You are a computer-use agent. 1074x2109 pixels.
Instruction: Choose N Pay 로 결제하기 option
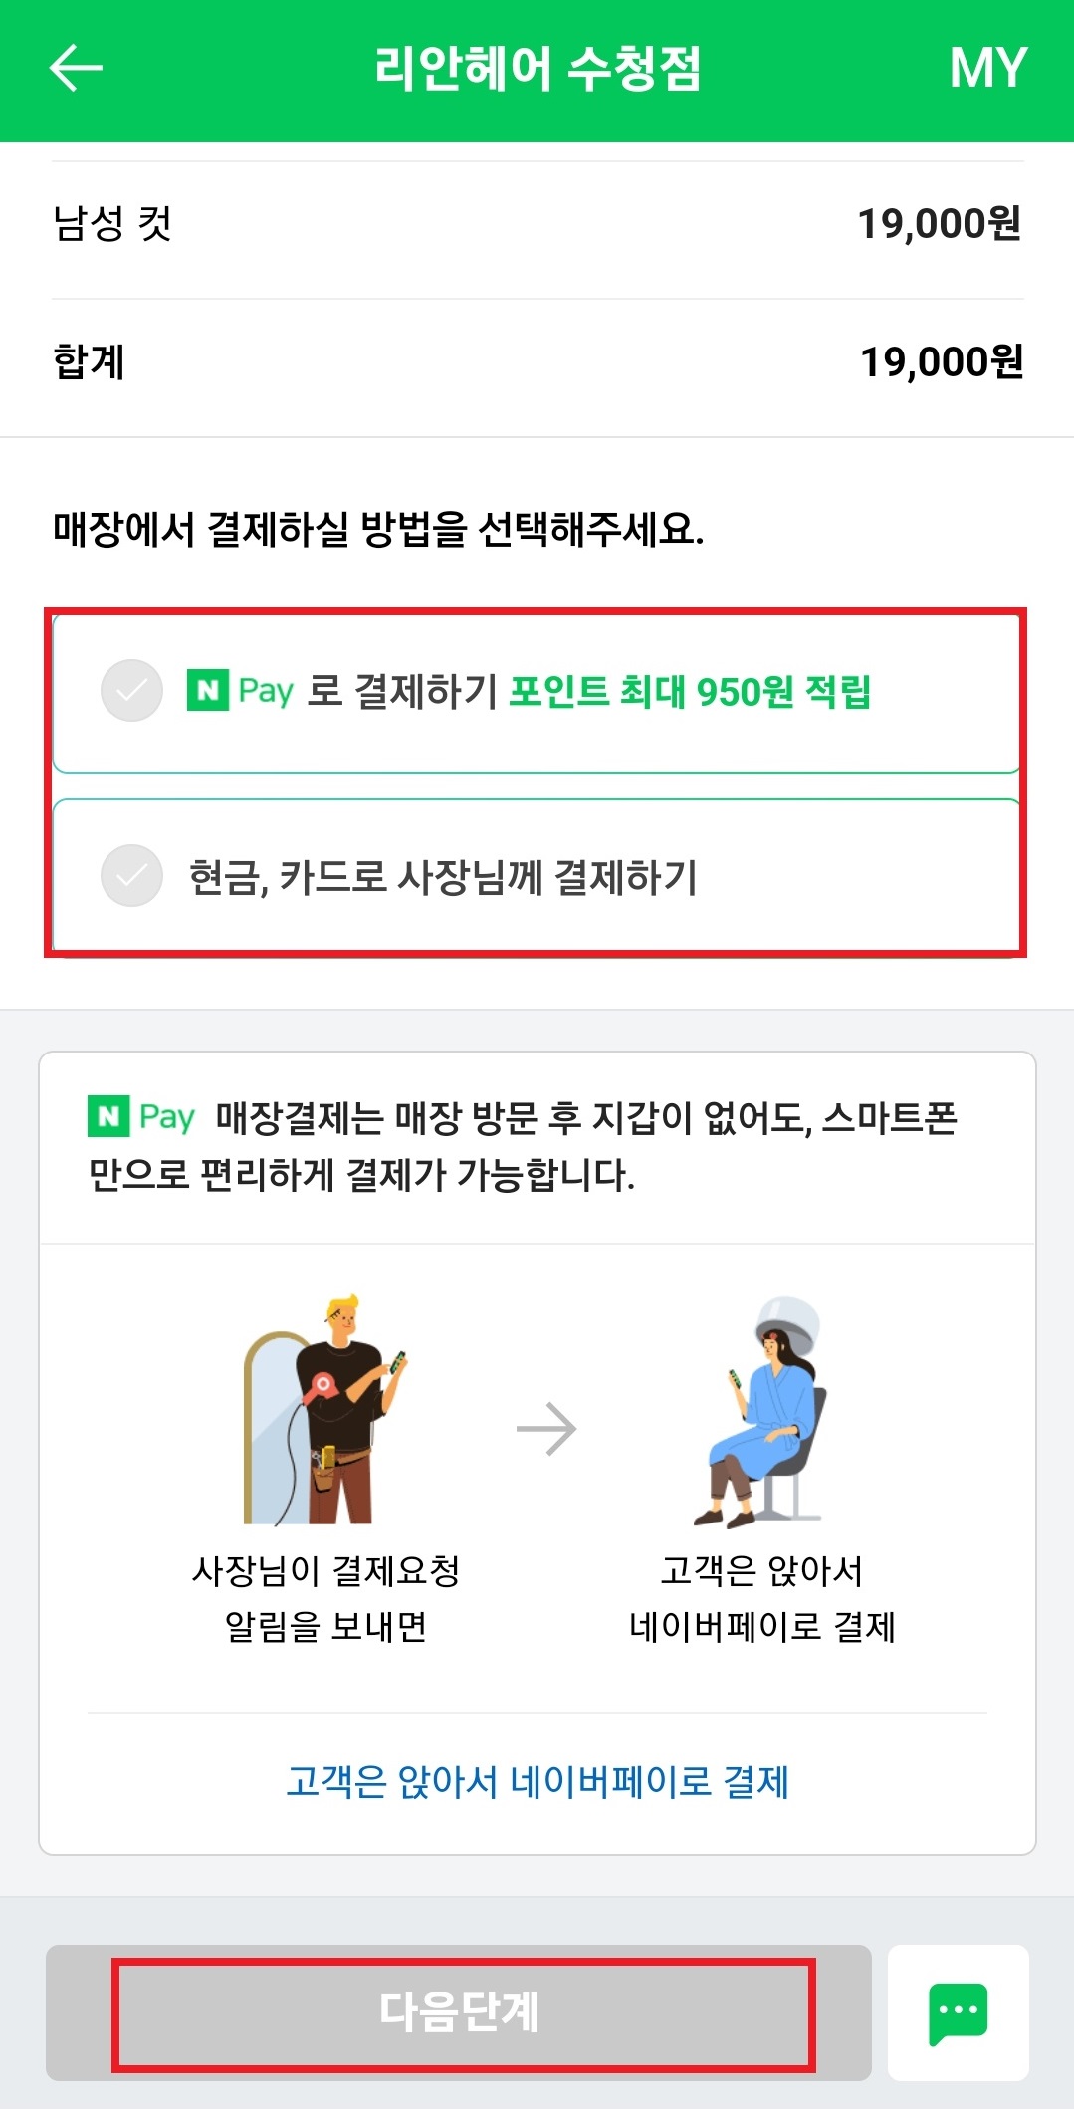tap(537, 694)
